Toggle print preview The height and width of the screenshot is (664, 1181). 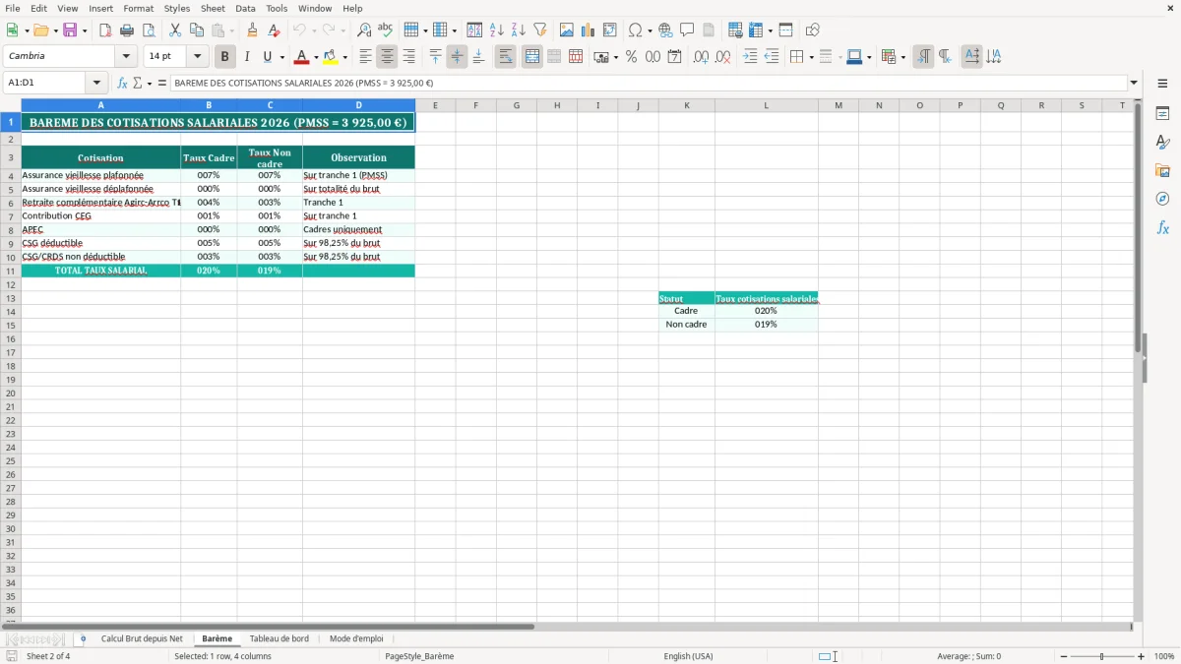point(149,30)
